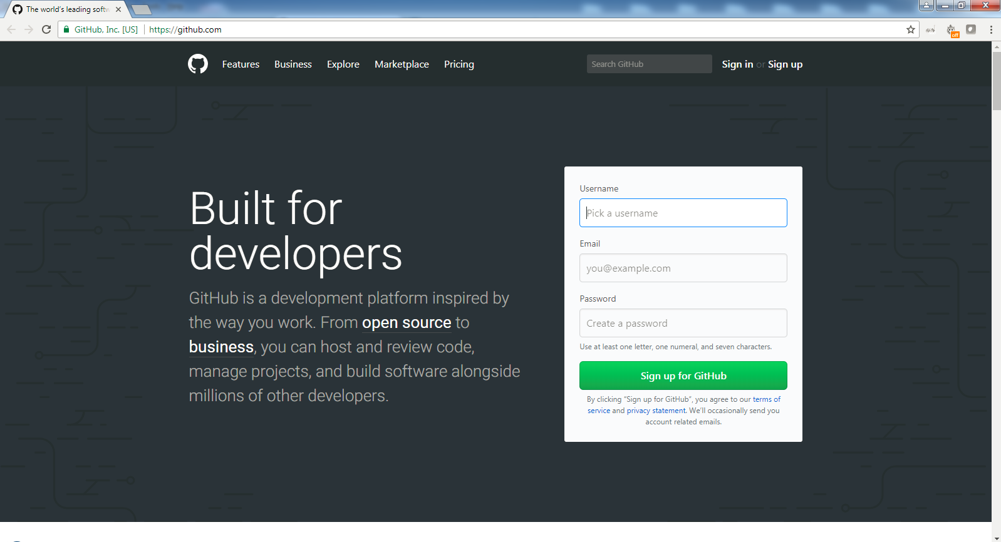Click the Password label text
This screenshot has width=1001, height=542.
(598, 299)
